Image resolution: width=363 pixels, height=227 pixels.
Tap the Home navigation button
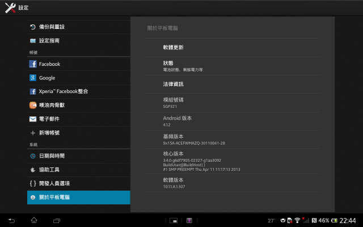[x=34, y=220]
